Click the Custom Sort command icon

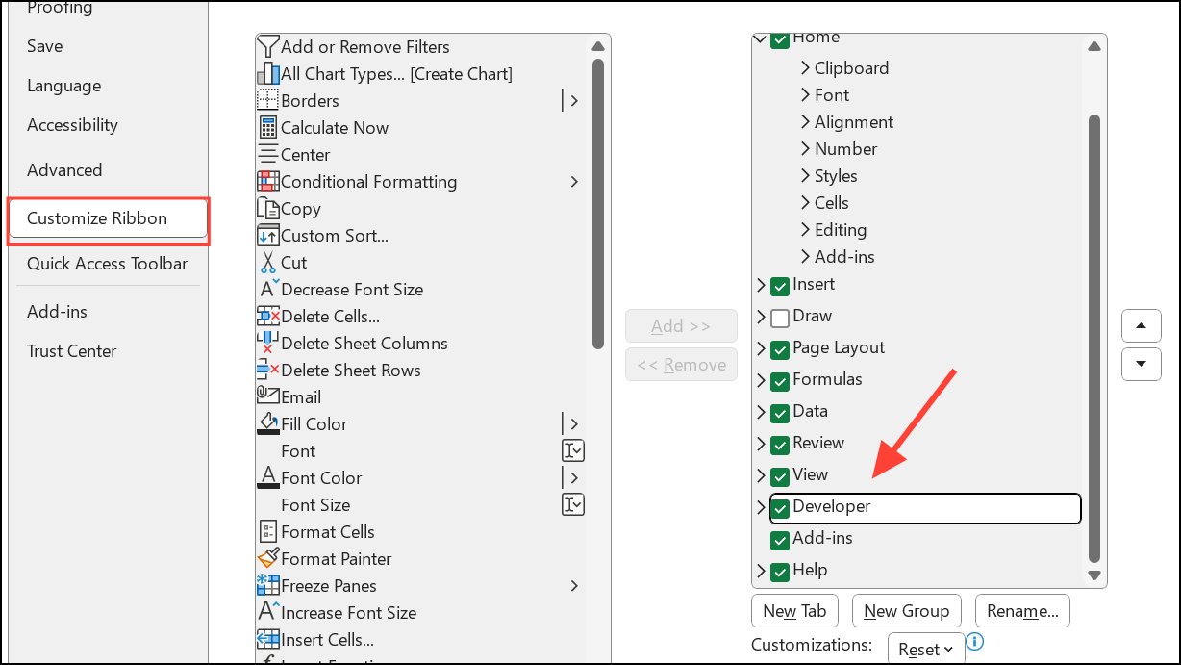click(268, 235)
